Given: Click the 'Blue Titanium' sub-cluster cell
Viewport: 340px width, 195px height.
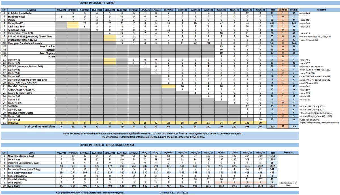Looking at the screenshot, I should 31,47.
